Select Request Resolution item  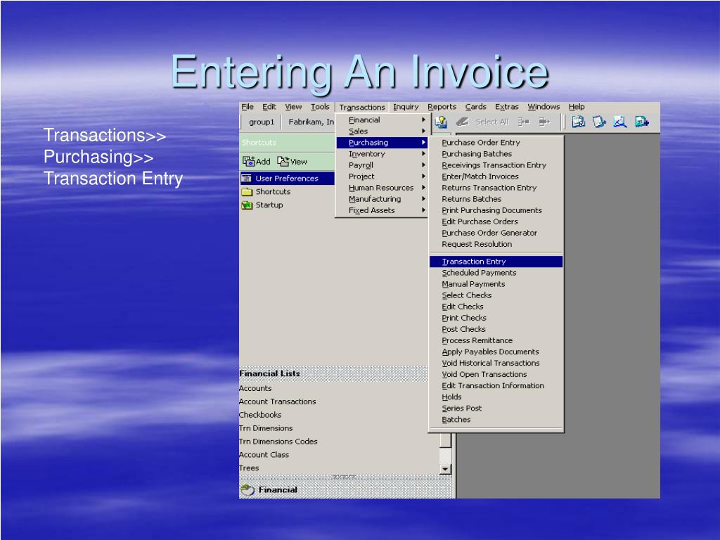[496, 244]
